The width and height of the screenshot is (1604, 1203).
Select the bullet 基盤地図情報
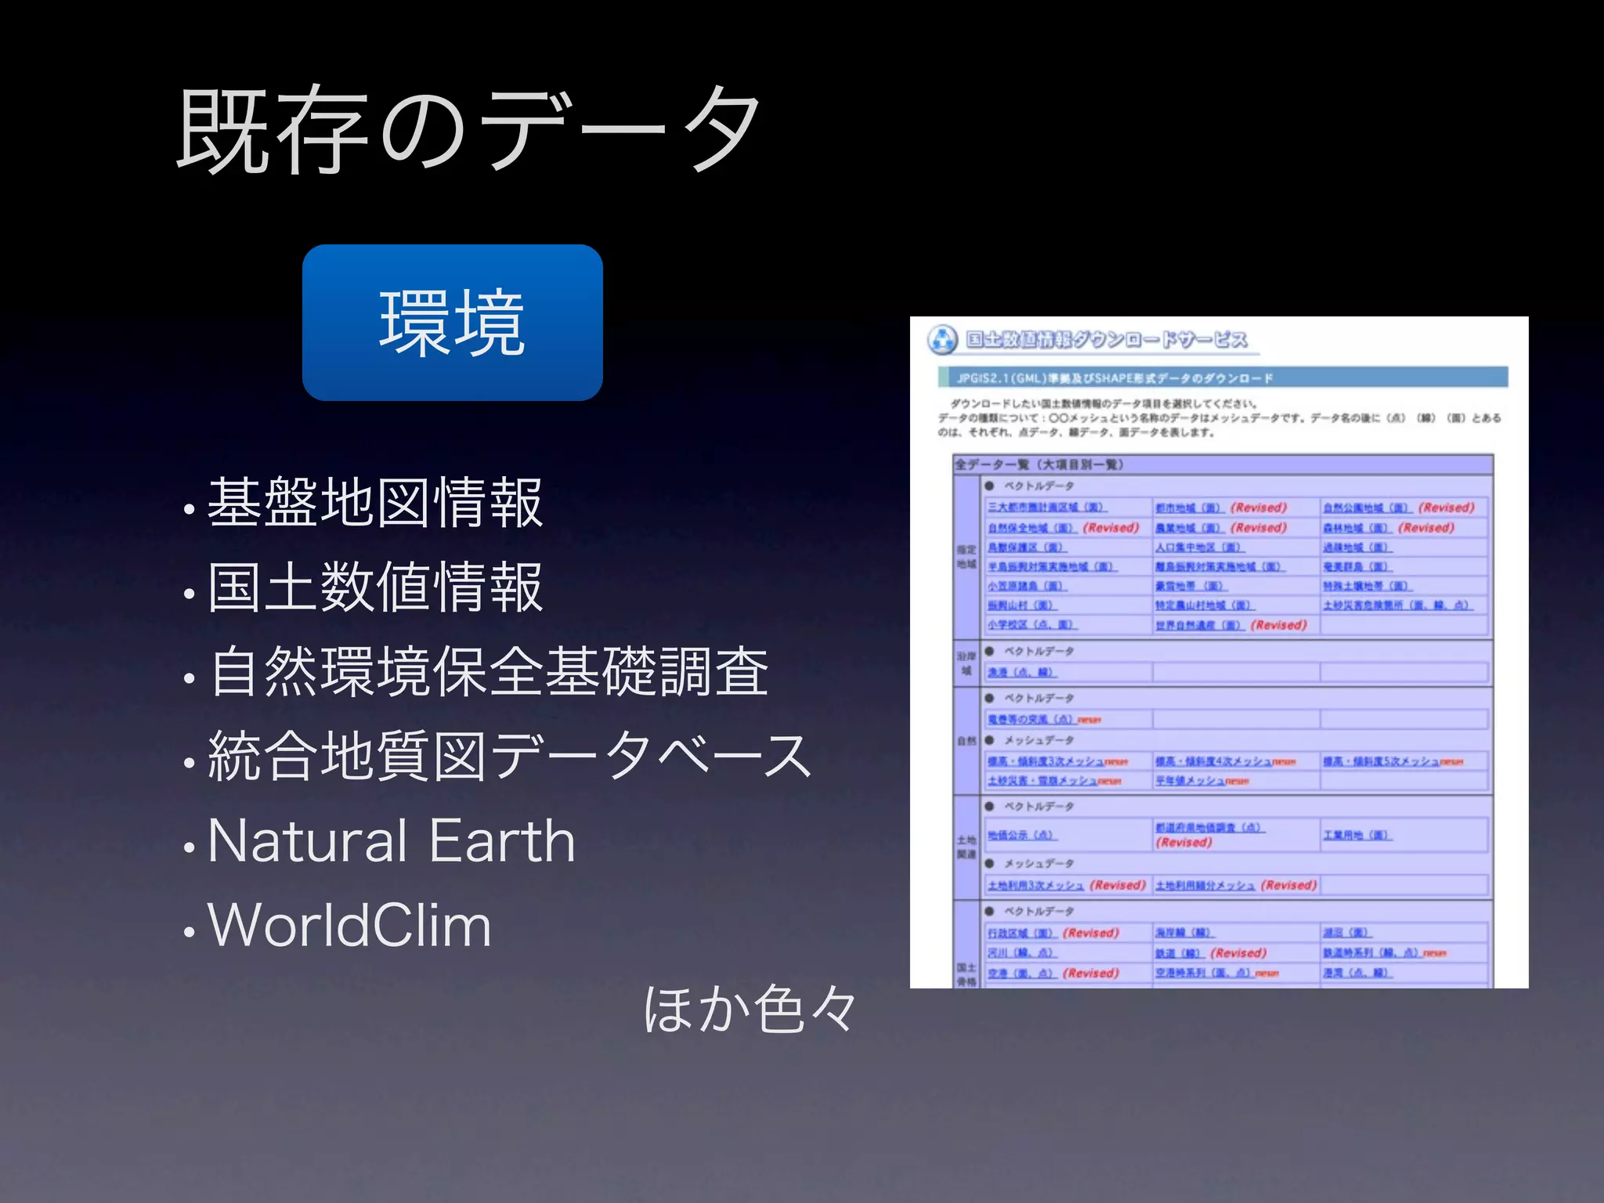point(374,503)
